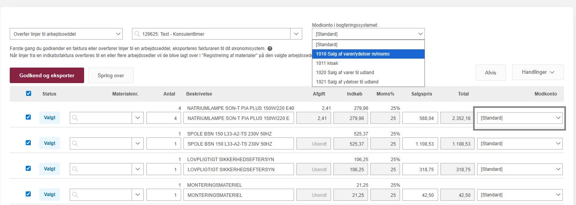
Task: Toggle the select-all checkbox in table header
Action: (28, 94)
